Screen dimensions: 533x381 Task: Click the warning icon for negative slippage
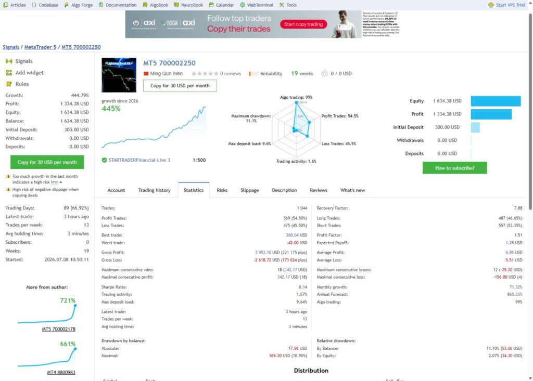8,190
